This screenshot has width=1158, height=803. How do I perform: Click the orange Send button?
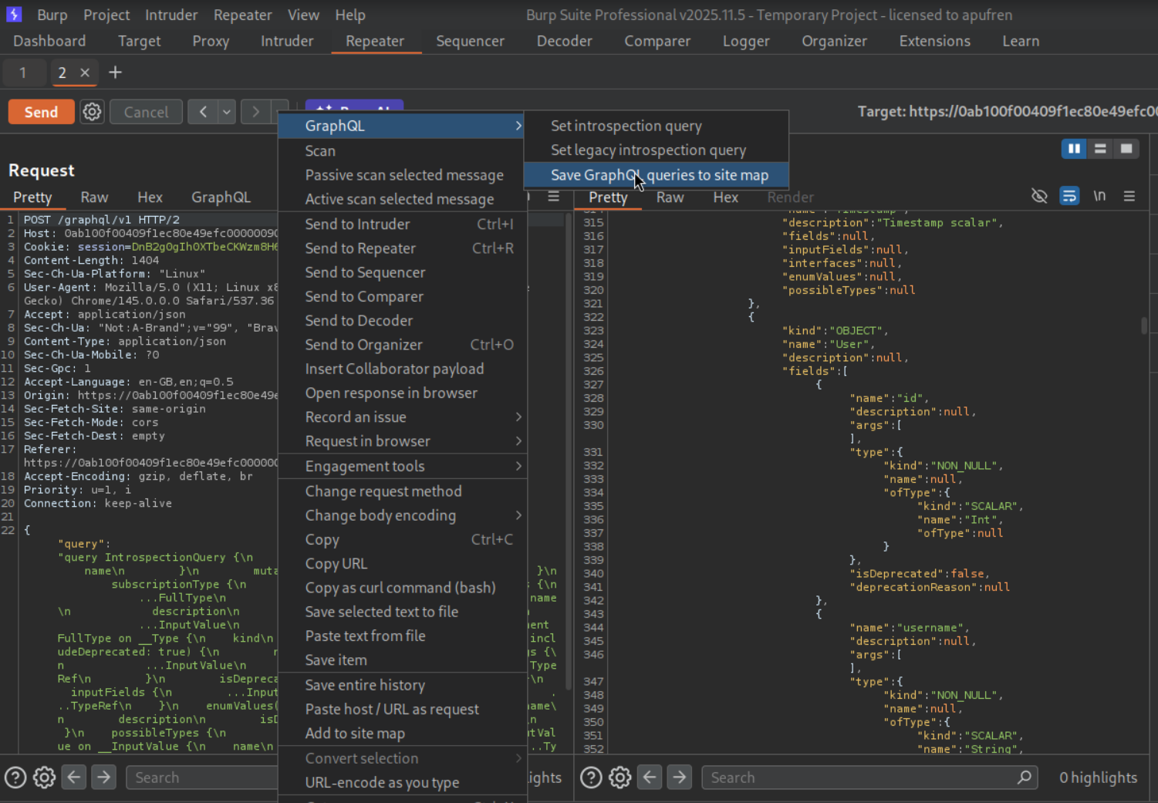[41, 112]
